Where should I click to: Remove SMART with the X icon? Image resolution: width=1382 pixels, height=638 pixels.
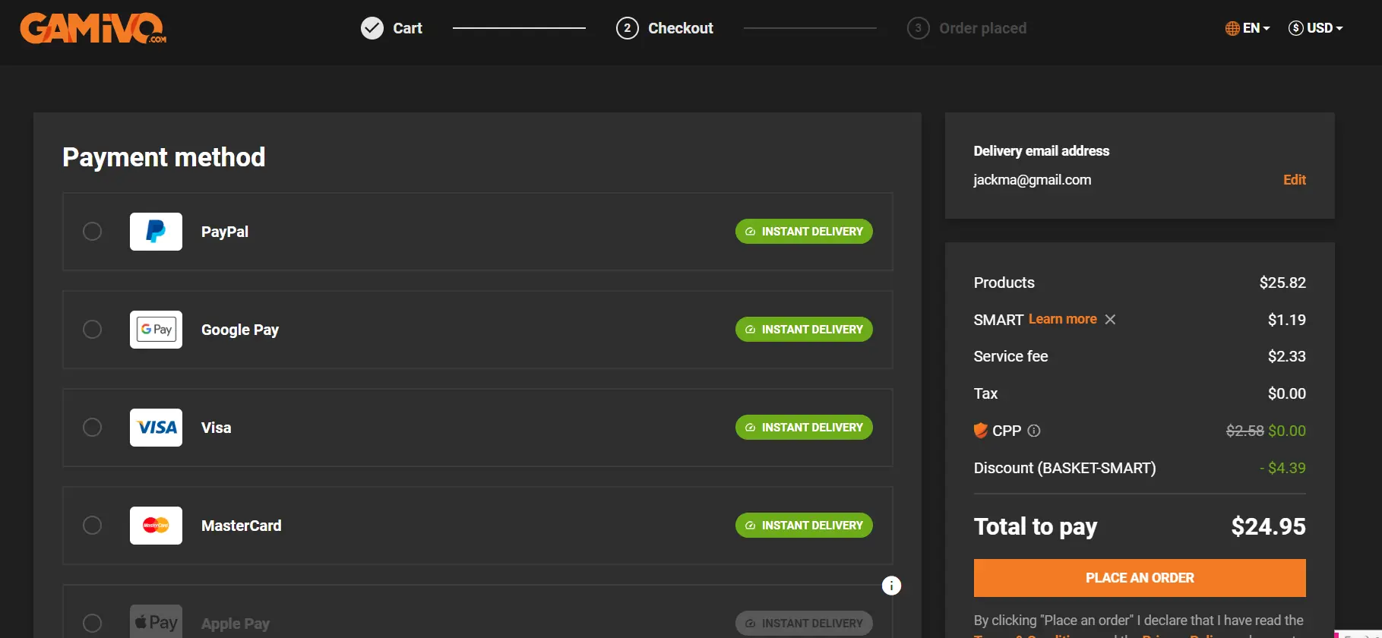click(1110, 319)
